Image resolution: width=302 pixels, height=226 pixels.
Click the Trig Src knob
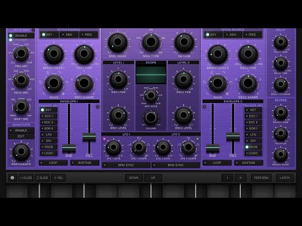pos(21,54)
